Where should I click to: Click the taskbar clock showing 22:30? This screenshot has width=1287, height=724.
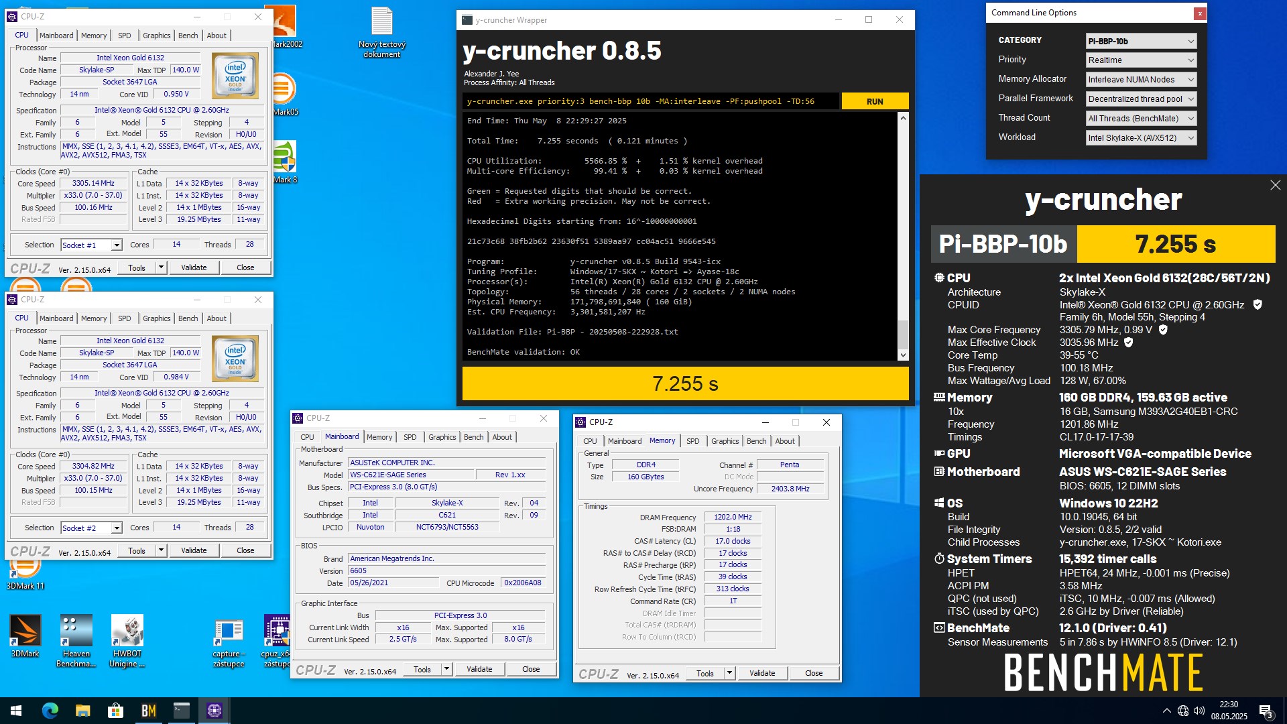pos(1229,711)
